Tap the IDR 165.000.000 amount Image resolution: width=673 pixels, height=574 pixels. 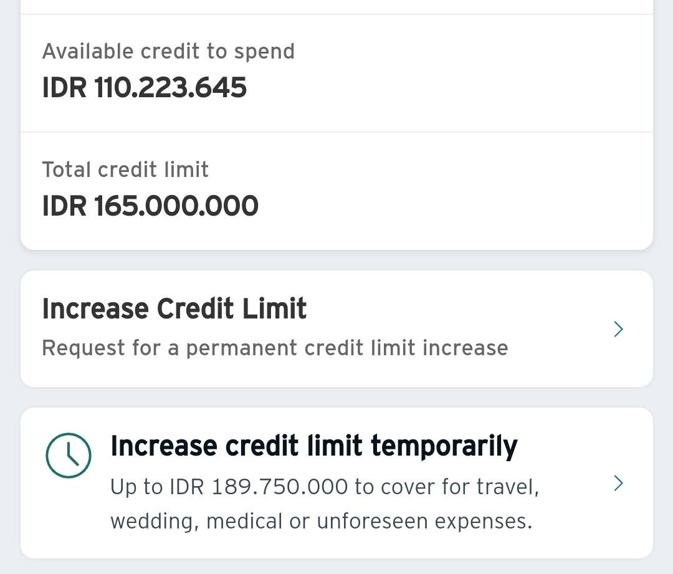(x=150, y=206)
